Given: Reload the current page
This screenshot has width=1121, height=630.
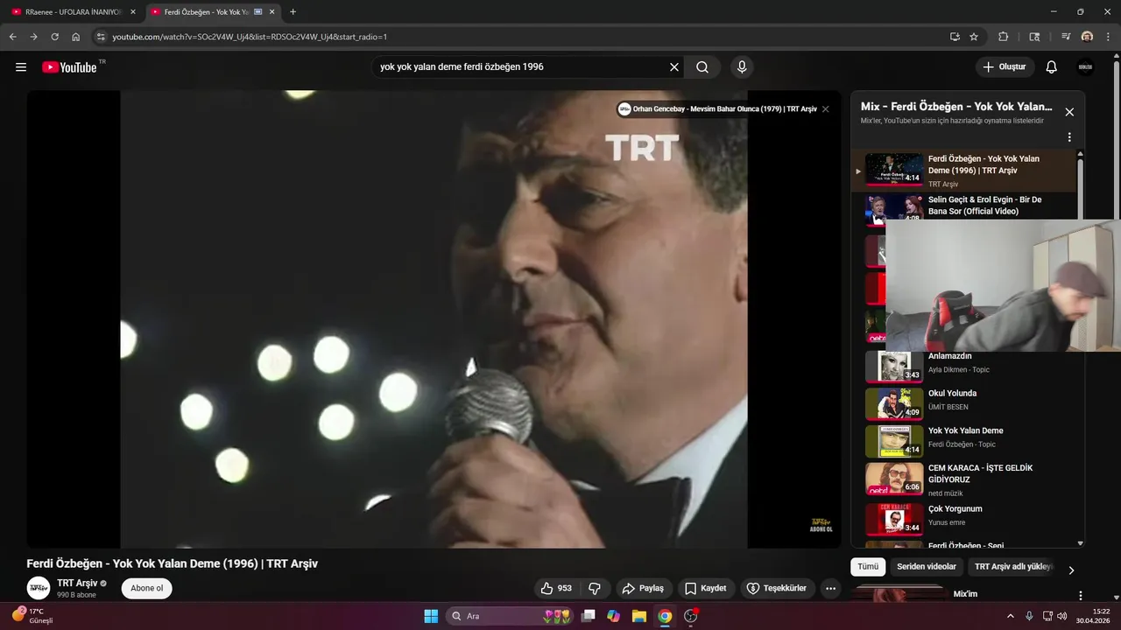Looking at the screenshot, I should (54, 37).
